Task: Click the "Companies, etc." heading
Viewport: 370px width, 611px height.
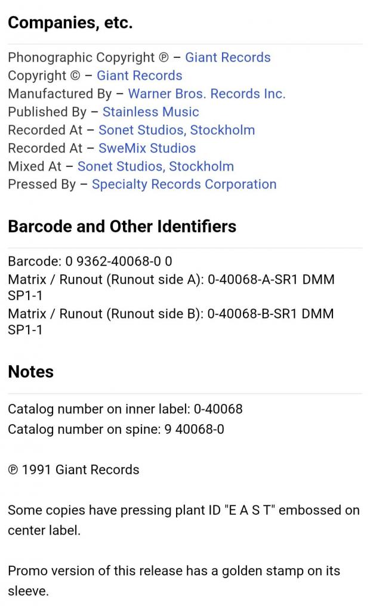Action: point(70,23)
